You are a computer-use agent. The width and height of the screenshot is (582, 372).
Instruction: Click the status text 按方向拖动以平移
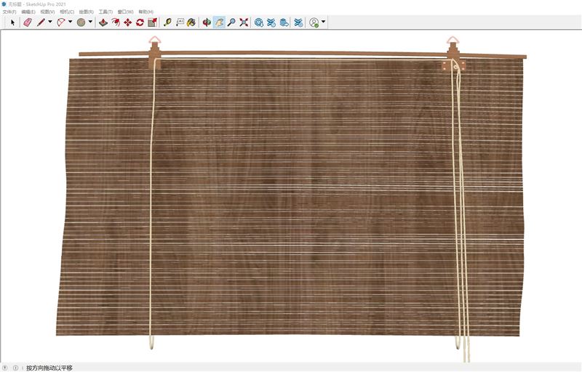tap(49, 368)
